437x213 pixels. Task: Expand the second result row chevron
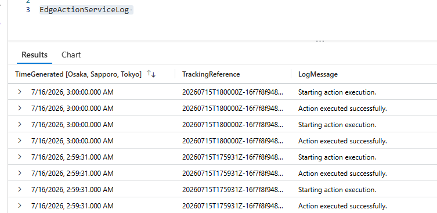pyautogui.click(x=20, y=108)
